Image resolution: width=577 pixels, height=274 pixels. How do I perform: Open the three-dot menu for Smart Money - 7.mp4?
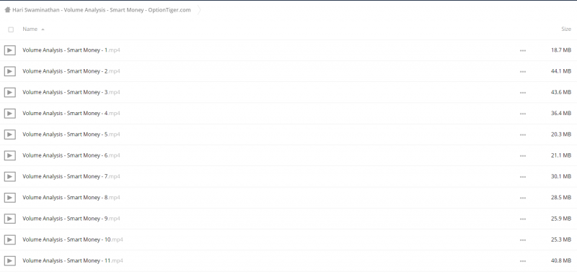pos(522,177)
